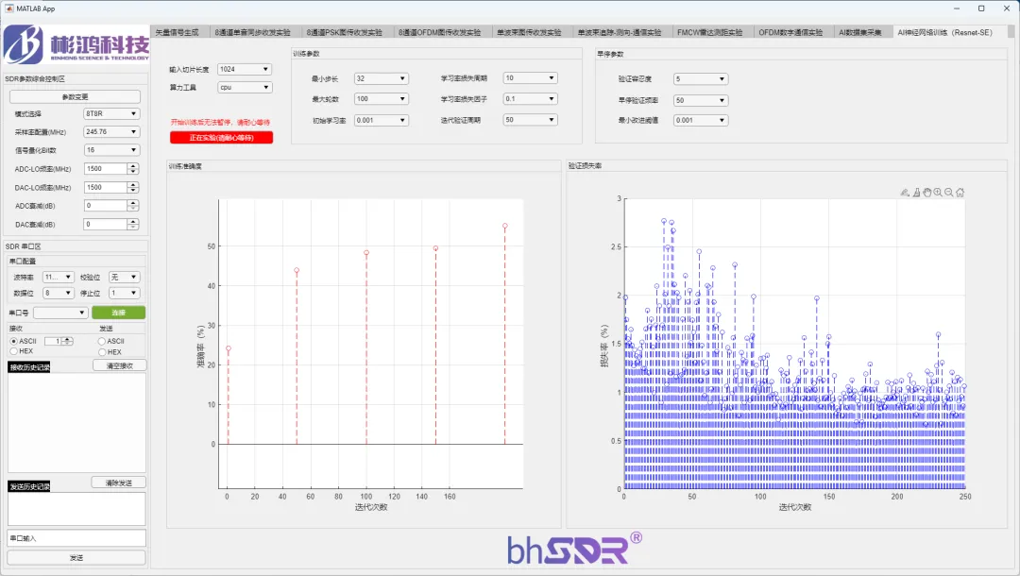Click the ADC-LO频率 input field showing 1500
The image size is (1020, 576).
pyautogui.click(x=106, y=168)
